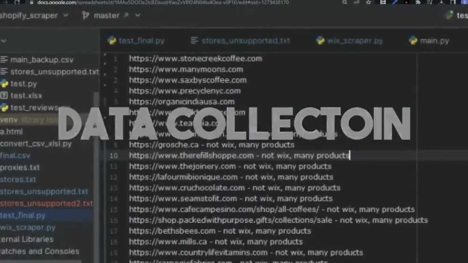Viewport: 468px width, 263px height.
Task: Select convert_csv_xlsl.py in the project tree
Action: point(36,143)
